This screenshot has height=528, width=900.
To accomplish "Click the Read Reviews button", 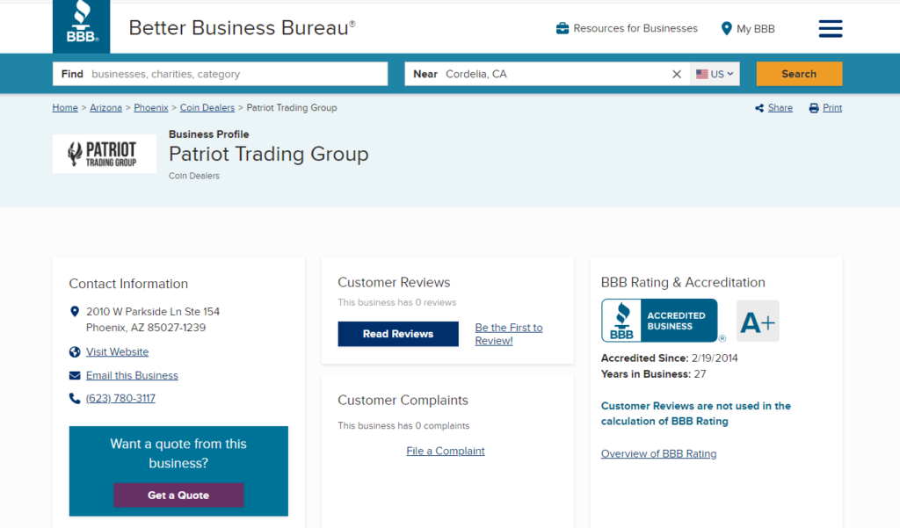I will click(398, 334).
